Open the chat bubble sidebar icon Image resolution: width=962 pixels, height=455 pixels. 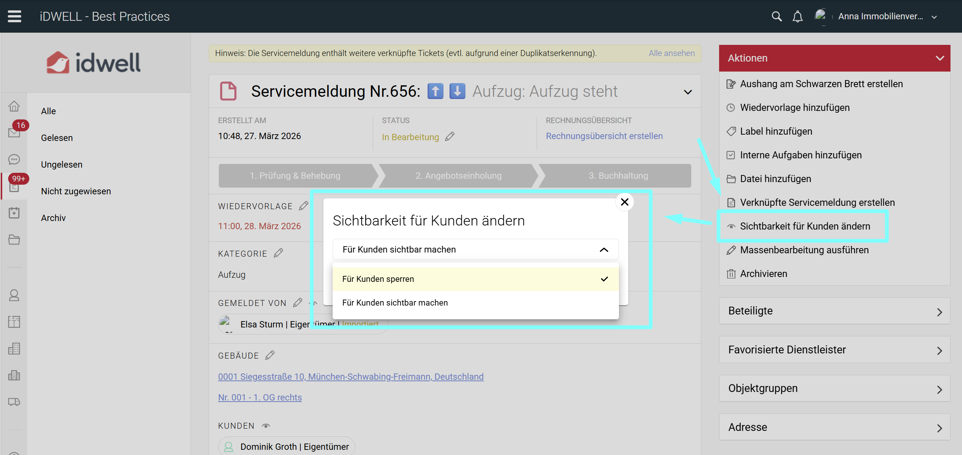click(14, 159)
